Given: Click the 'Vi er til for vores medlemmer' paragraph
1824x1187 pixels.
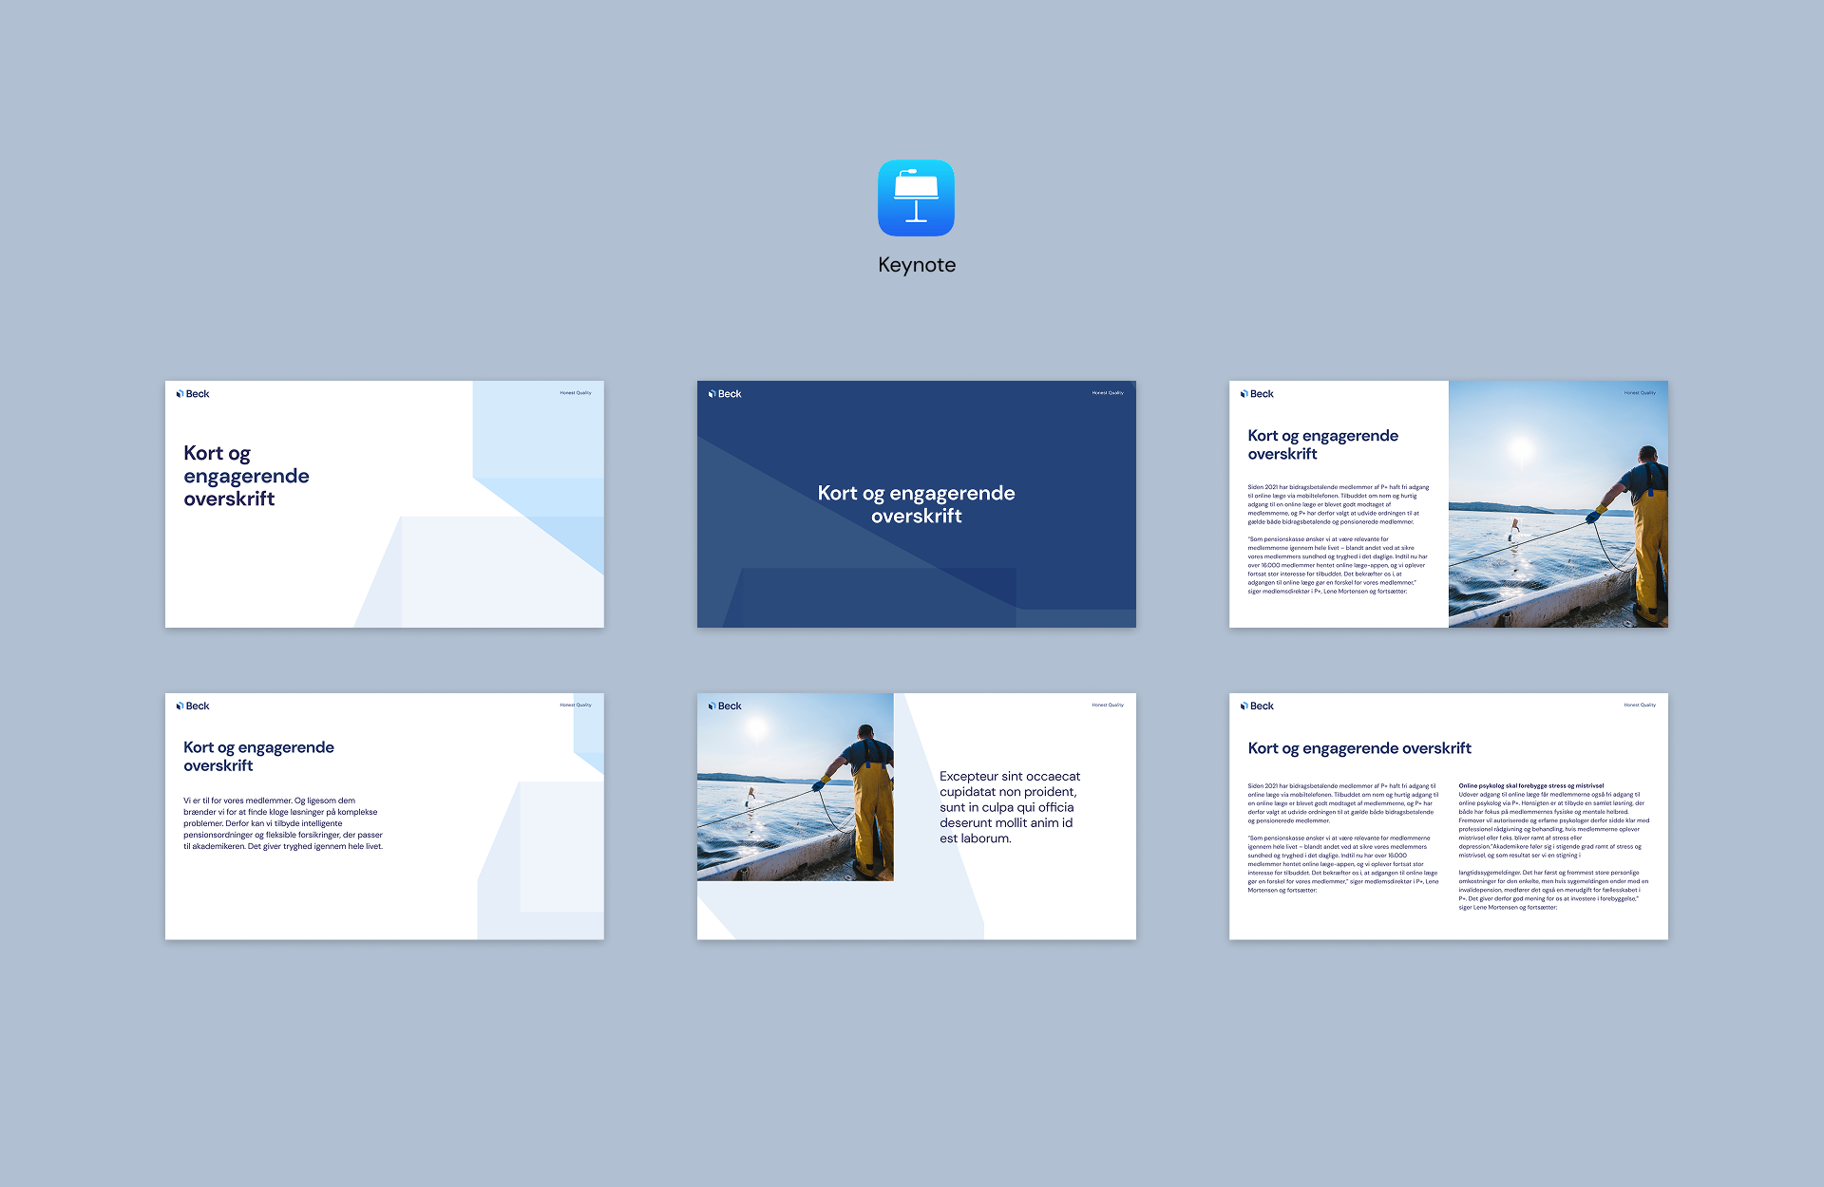Looking at the screenshot, I should (x=282, y=823).
